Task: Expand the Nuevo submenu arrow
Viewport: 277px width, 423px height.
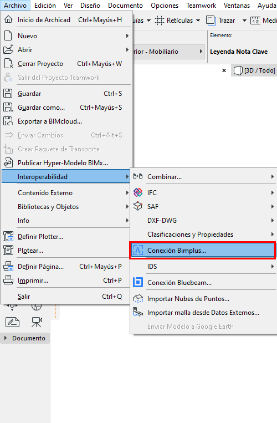Action: pyautogui.click(x=127, y=35)
